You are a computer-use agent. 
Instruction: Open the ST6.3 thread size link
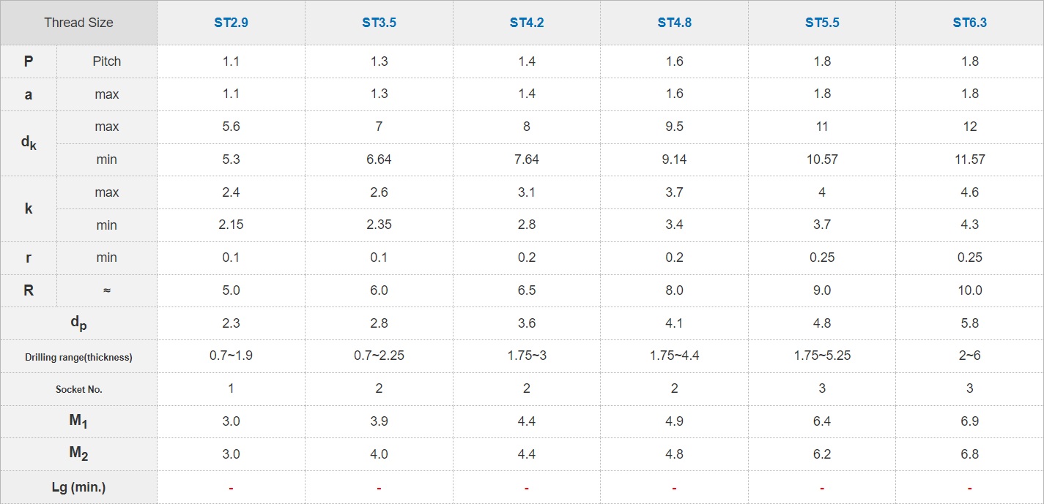[970, 23]
